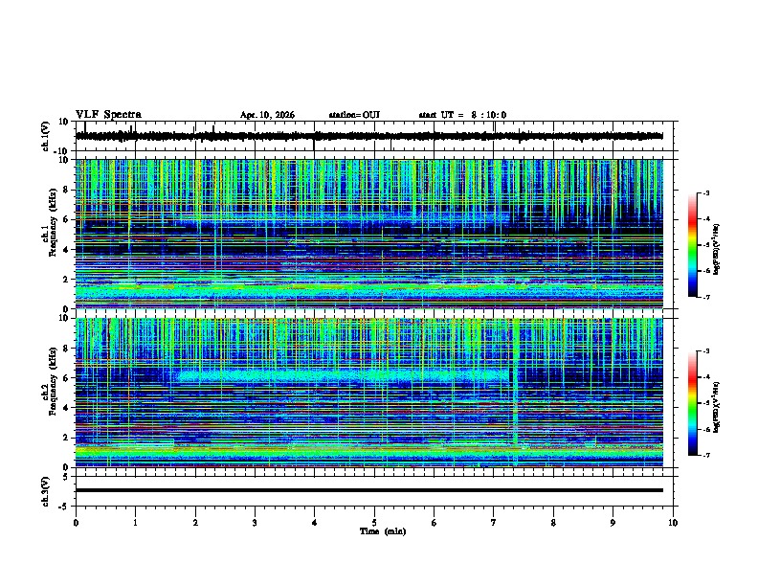Screen dimensions: 758x586
Task: Click the "5" tick label on the time axis
Action: click(x=374, y=523)
